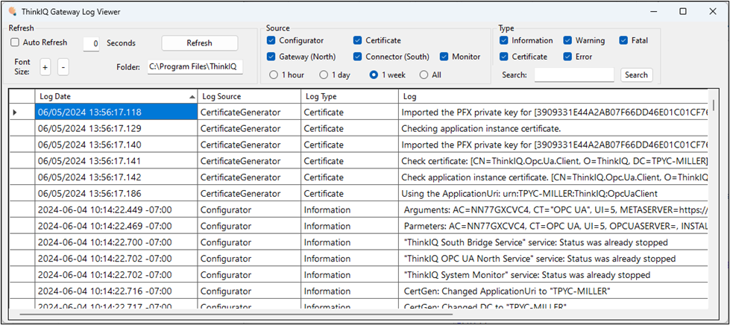Click Information type in 10:14:22.700 row
Screen dimensions: 730x325
point(350,242)
